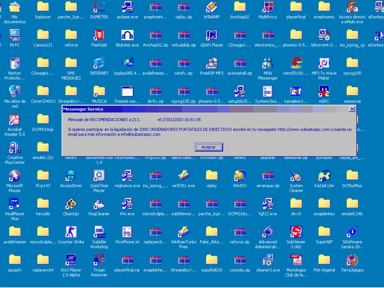Launch SubViewer 3.062 shortcut
384x288 pixels.
pyautogui.click(x=296, y=232)
